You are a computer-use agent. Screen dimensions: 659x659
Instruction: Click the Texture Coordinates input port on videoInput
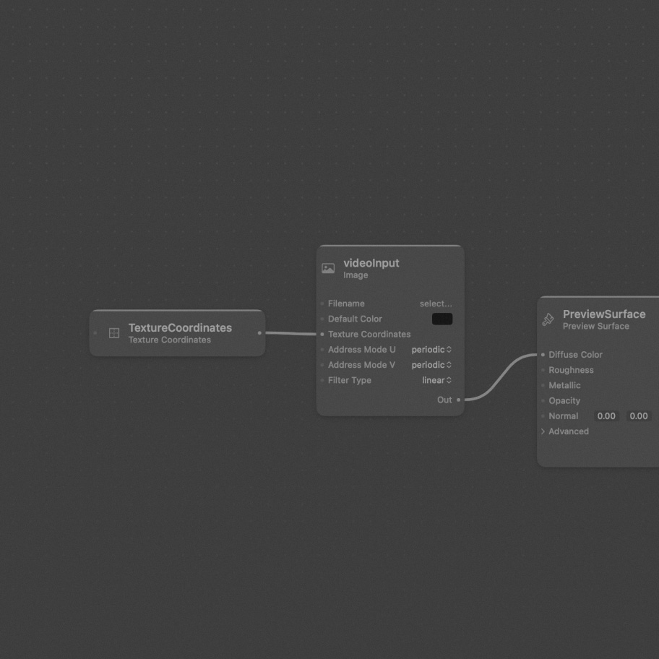(322, 334)
